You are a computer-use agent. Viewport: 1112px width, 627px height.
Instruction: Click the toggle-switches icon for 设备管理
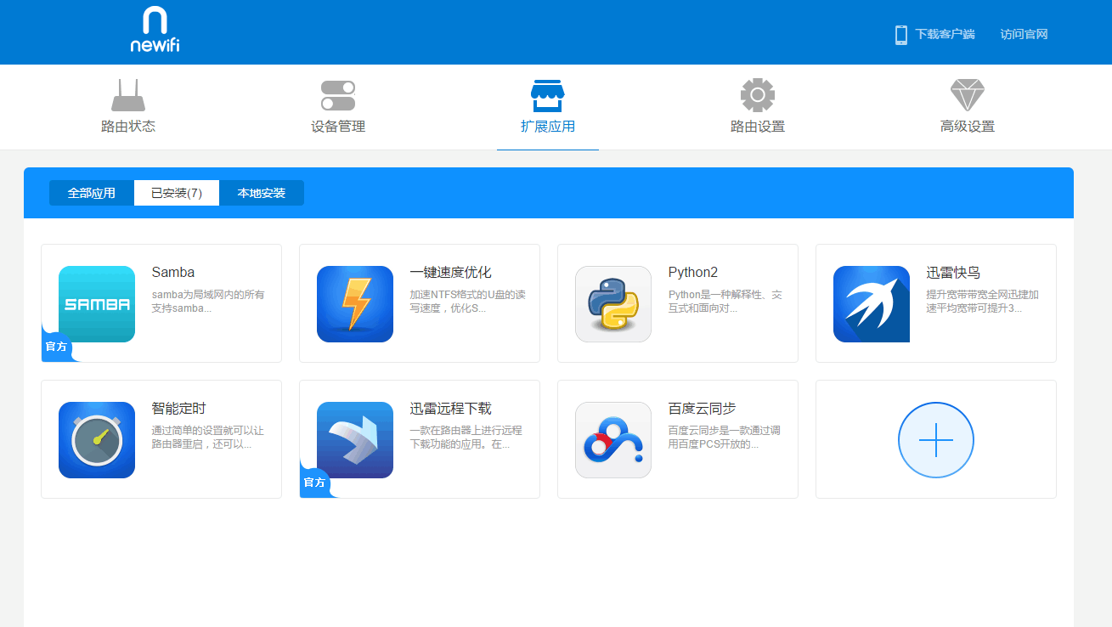click(x=338, y=95)
